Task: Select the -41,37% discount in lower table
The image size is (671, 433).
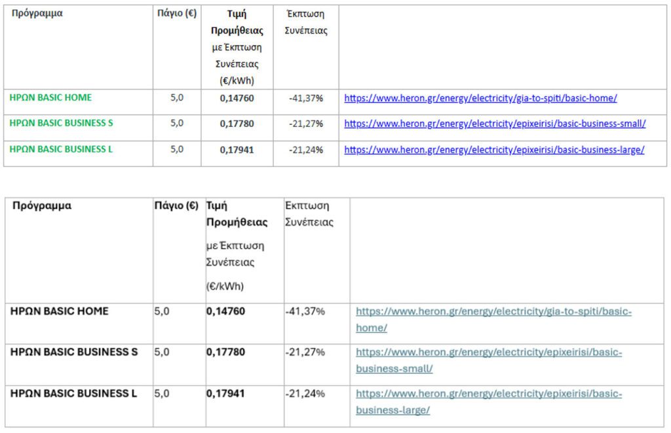Action: [305, 311]
